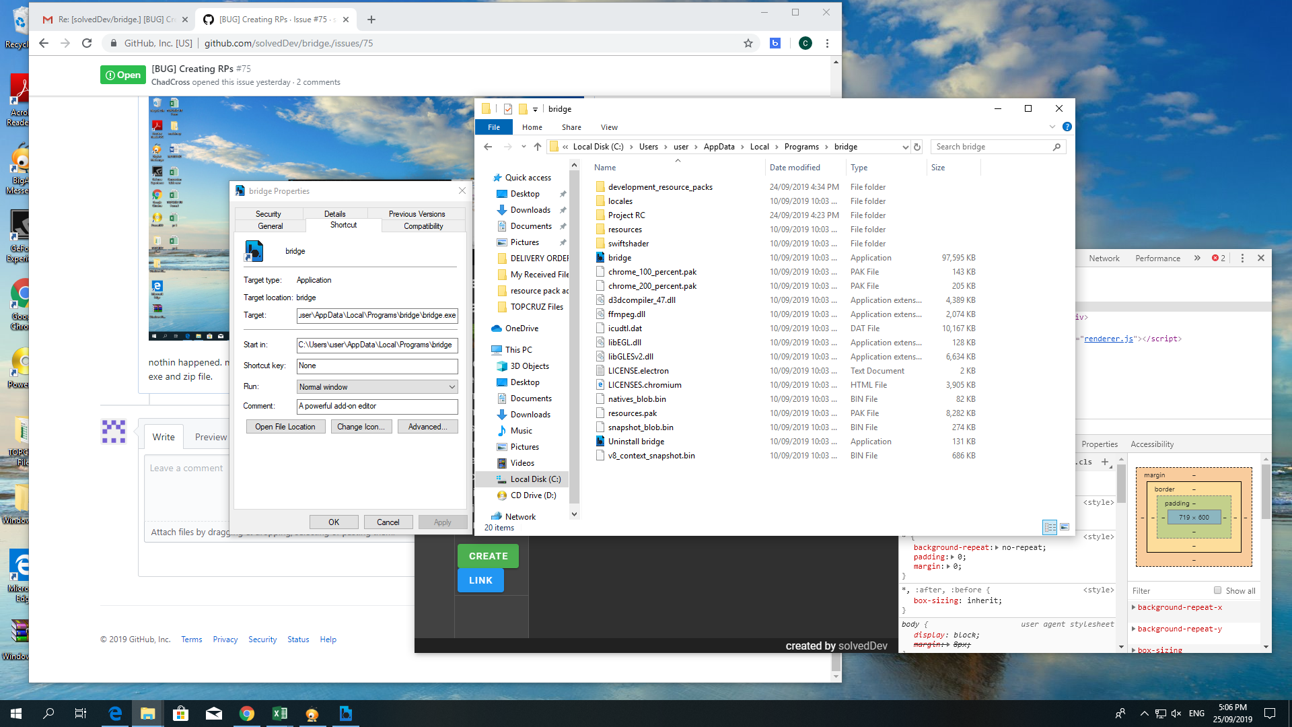Open the Run dropdown in bridge Properties

(451, 386)
